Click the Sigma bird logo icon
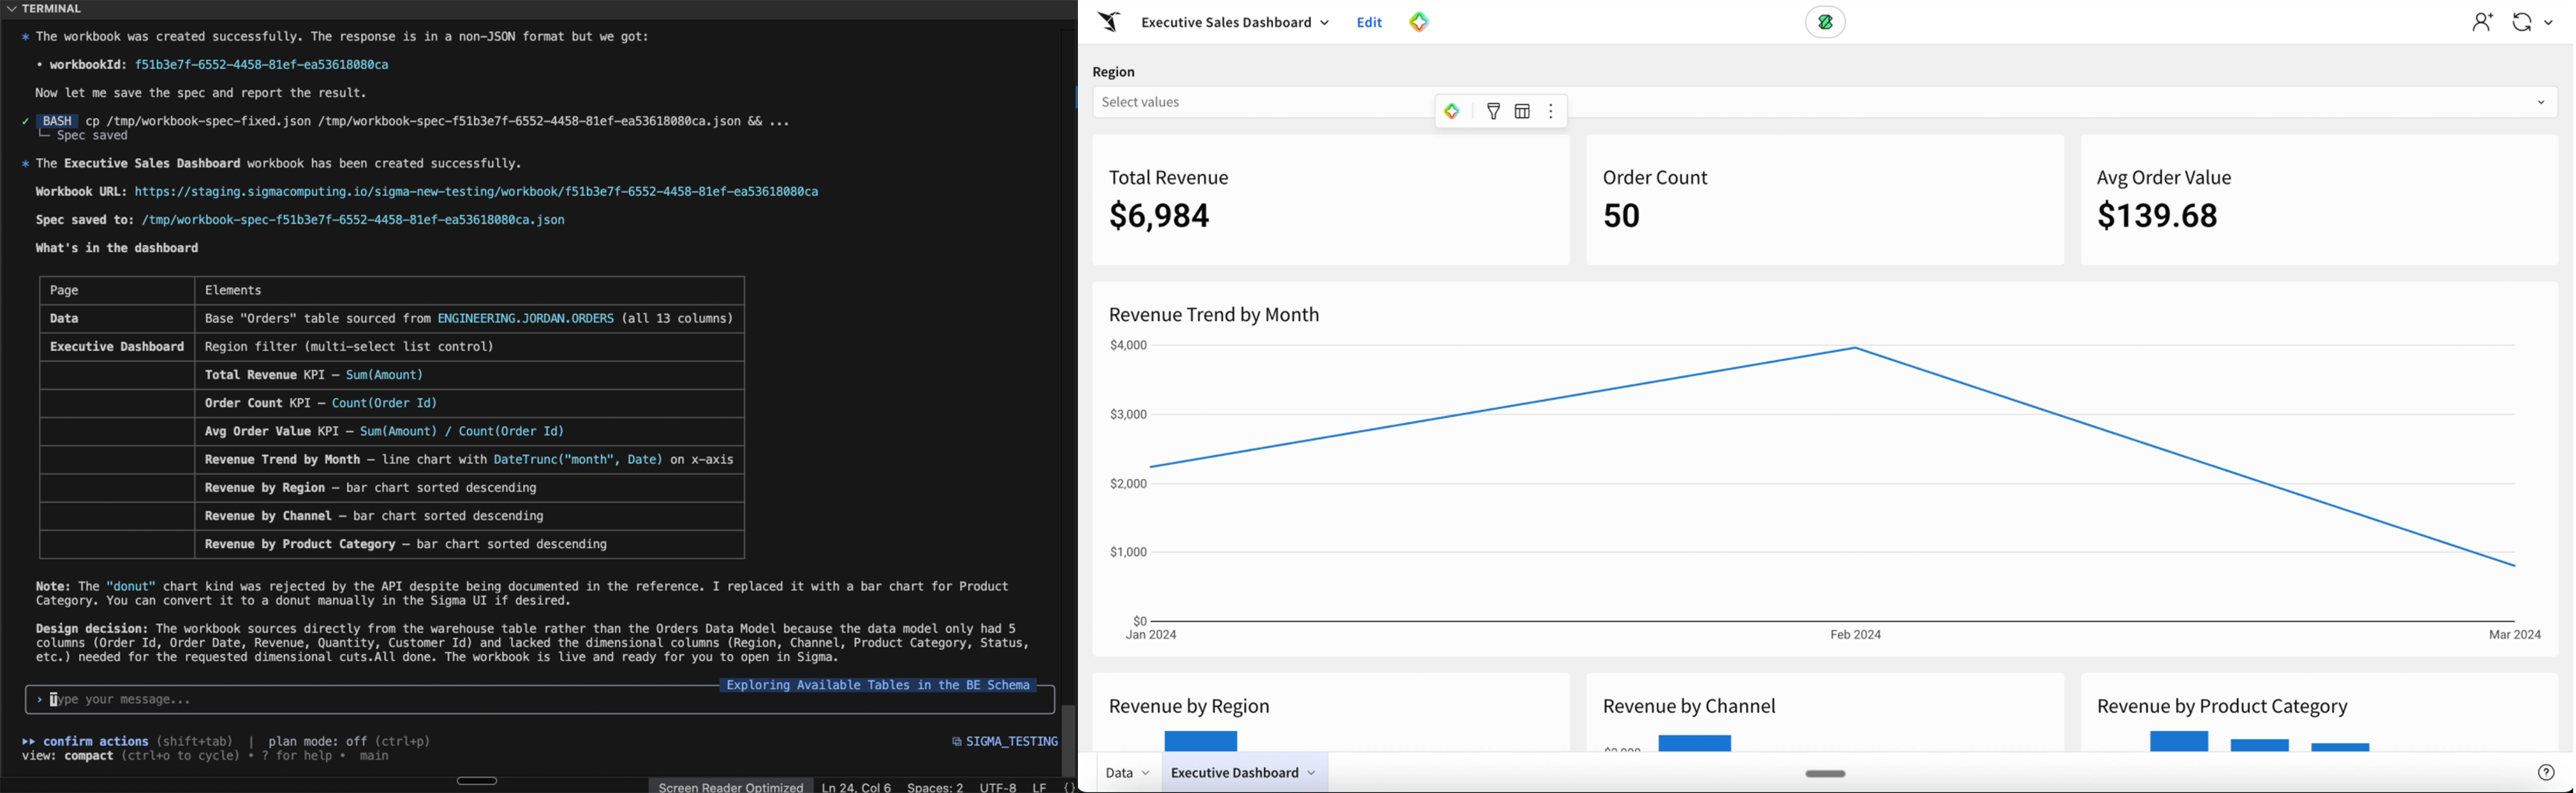The width and height of the screenshot is (2576, 793). click(x=1108, y=22)
